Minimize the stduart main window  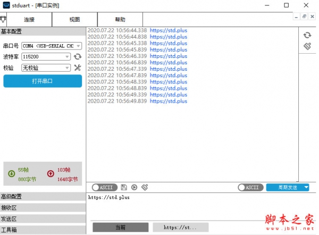click(267, 5)
